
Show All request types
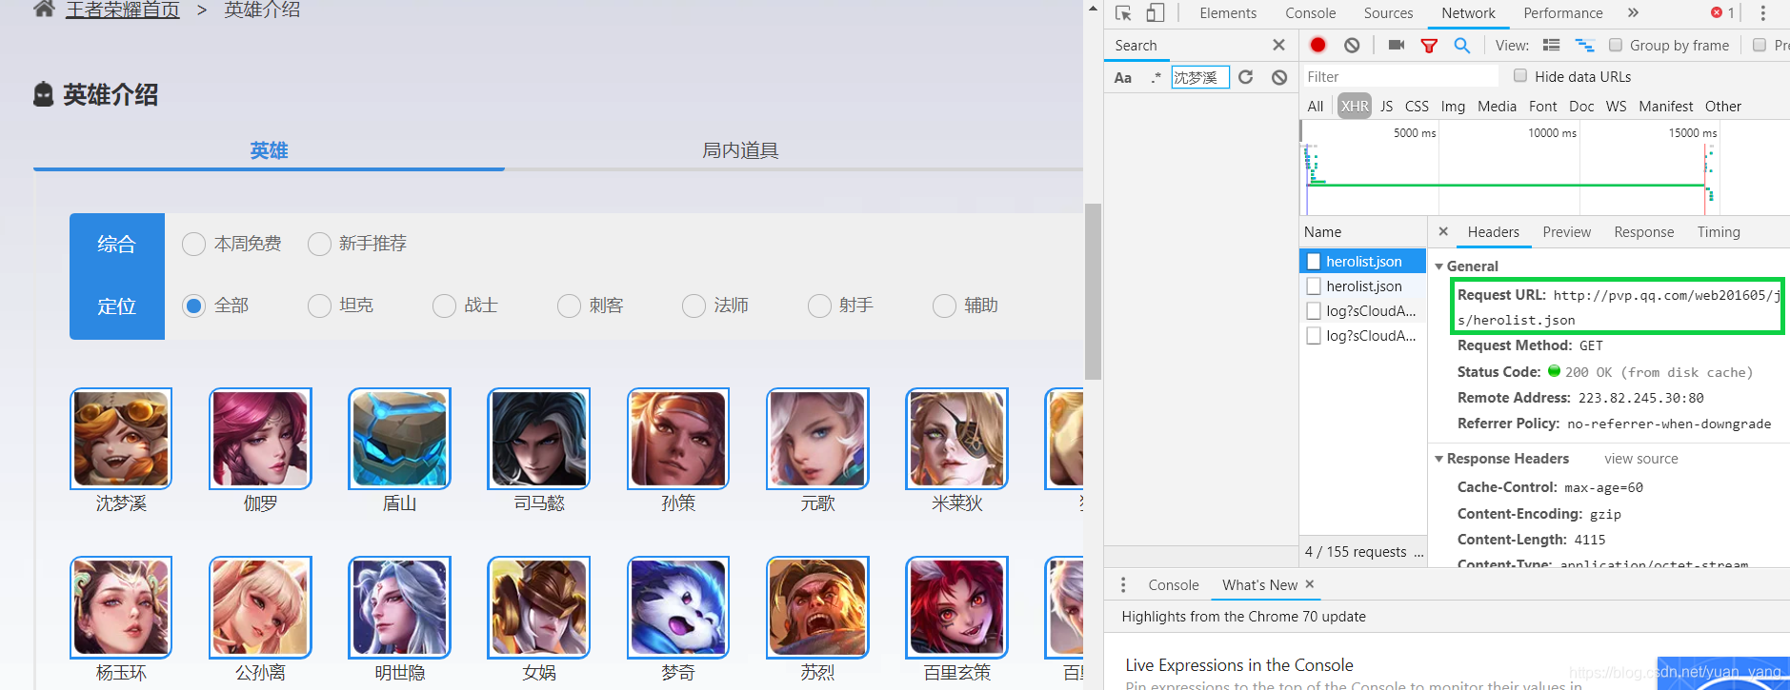(1316, 107)
